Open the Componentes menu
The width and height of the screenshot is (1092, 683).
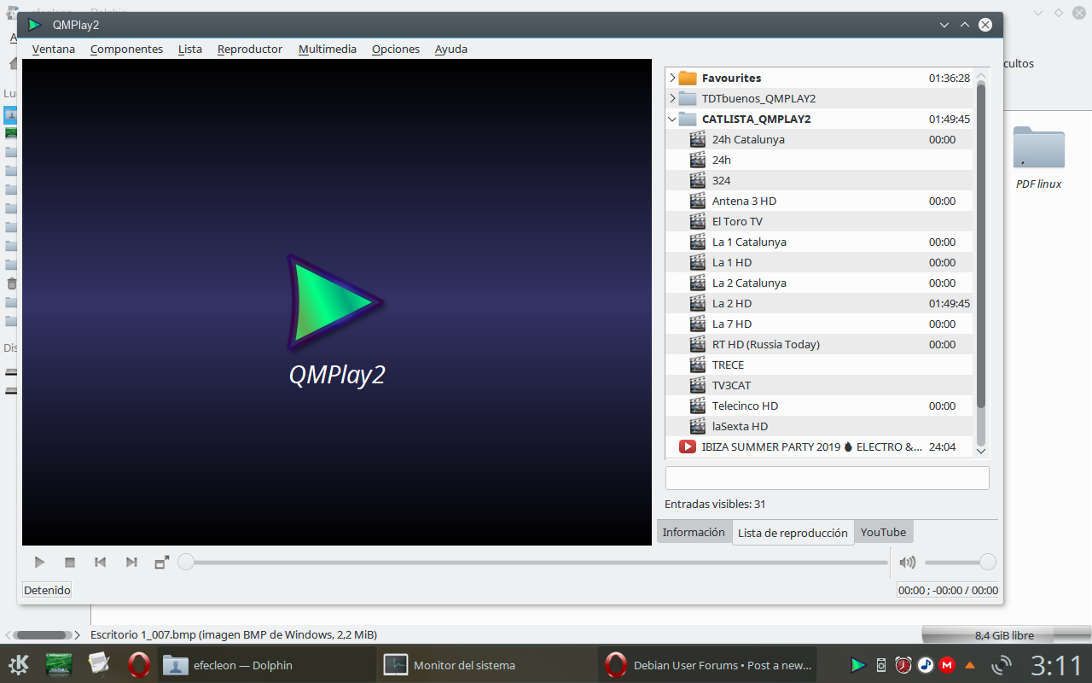click(126, 49)
